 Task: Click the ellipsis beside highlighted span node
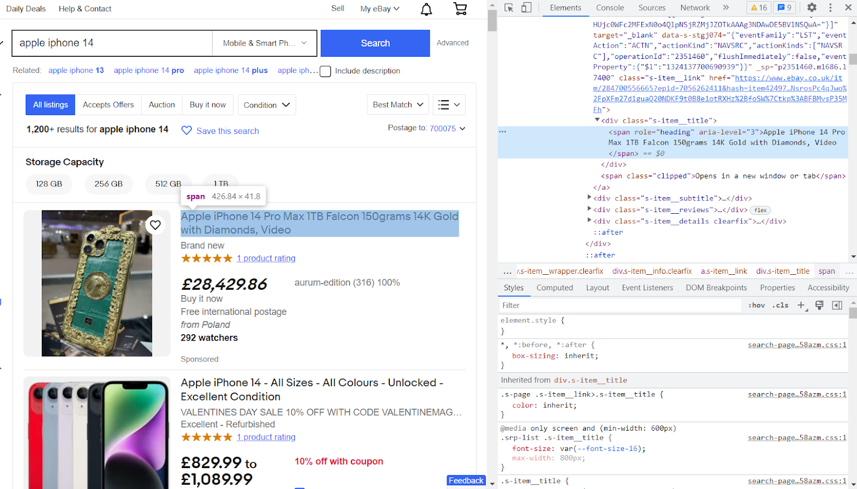[x=502, y=131]
